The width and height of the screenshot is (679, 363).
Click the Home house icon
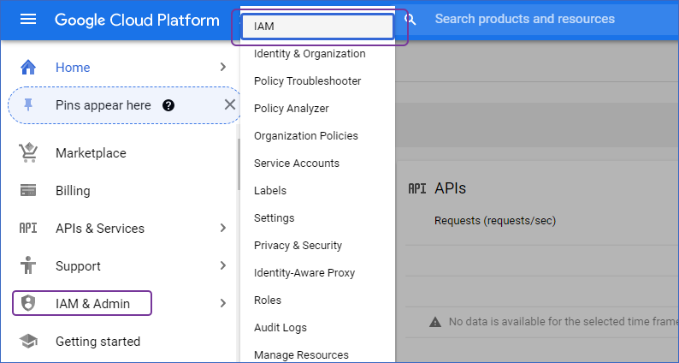pos(28,68)
